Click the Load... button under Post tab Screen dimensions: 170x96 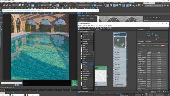[92, 18]
